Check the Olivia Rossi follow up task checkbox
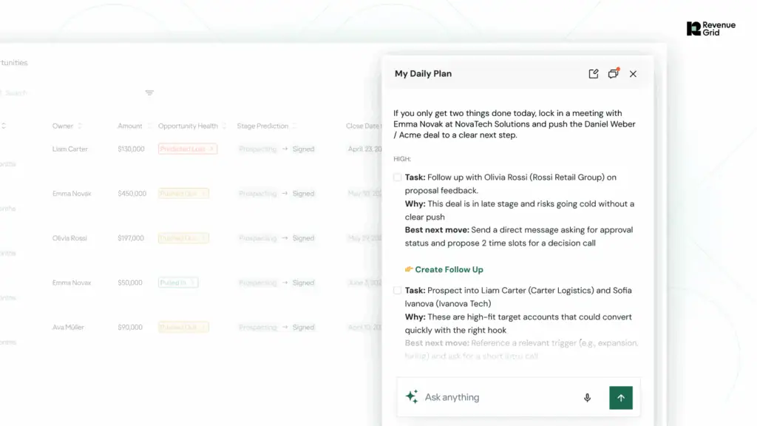The image size is (757, 426). [x=397, y=177]
